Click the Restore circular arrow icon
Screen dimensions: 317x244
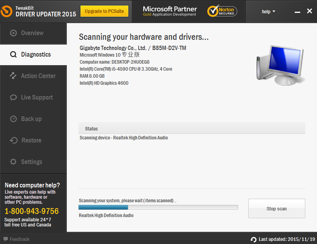pyautogui.click(x=14, y=140)
